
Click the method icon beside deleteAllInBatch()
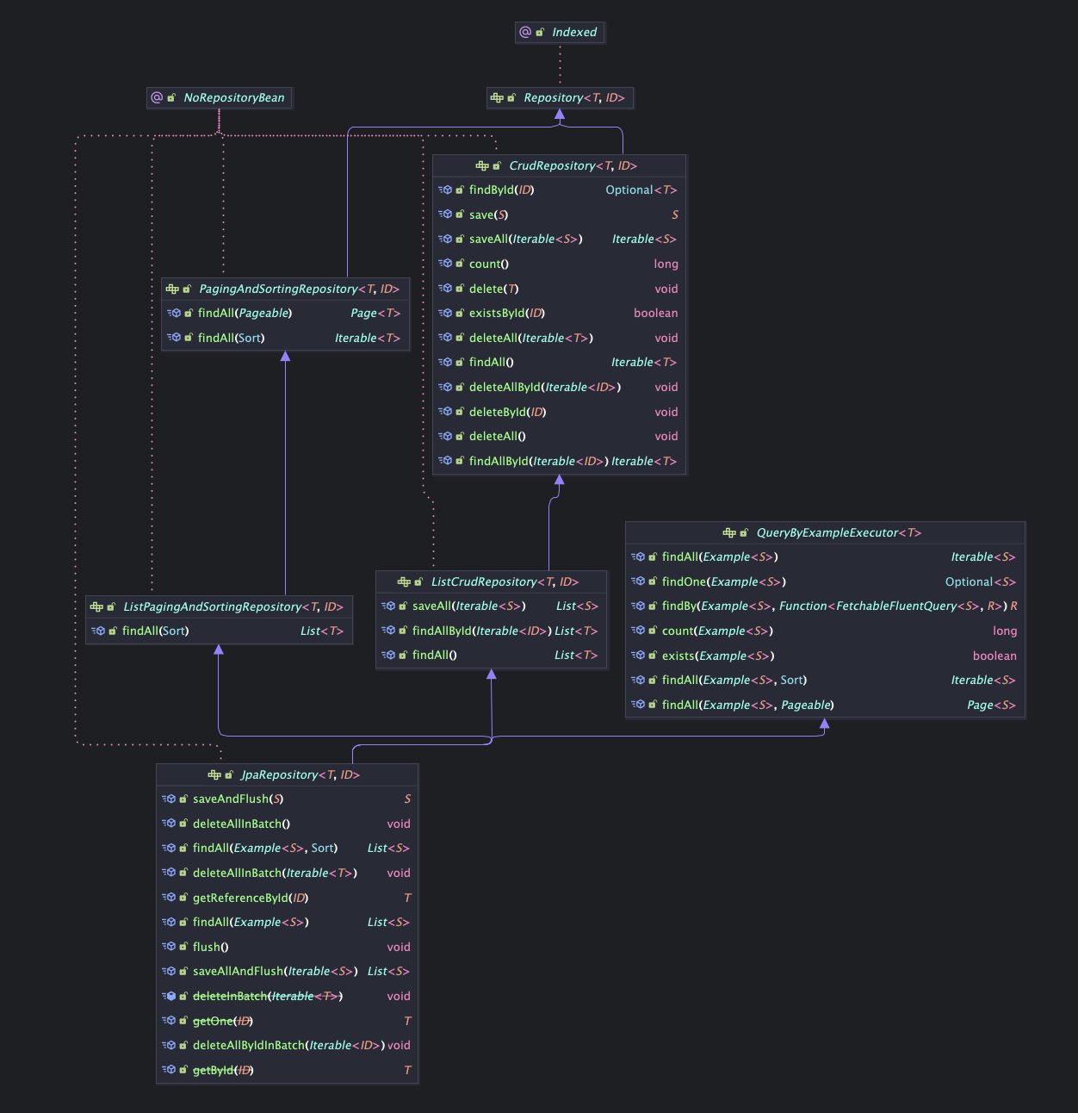tap(169, 824)
